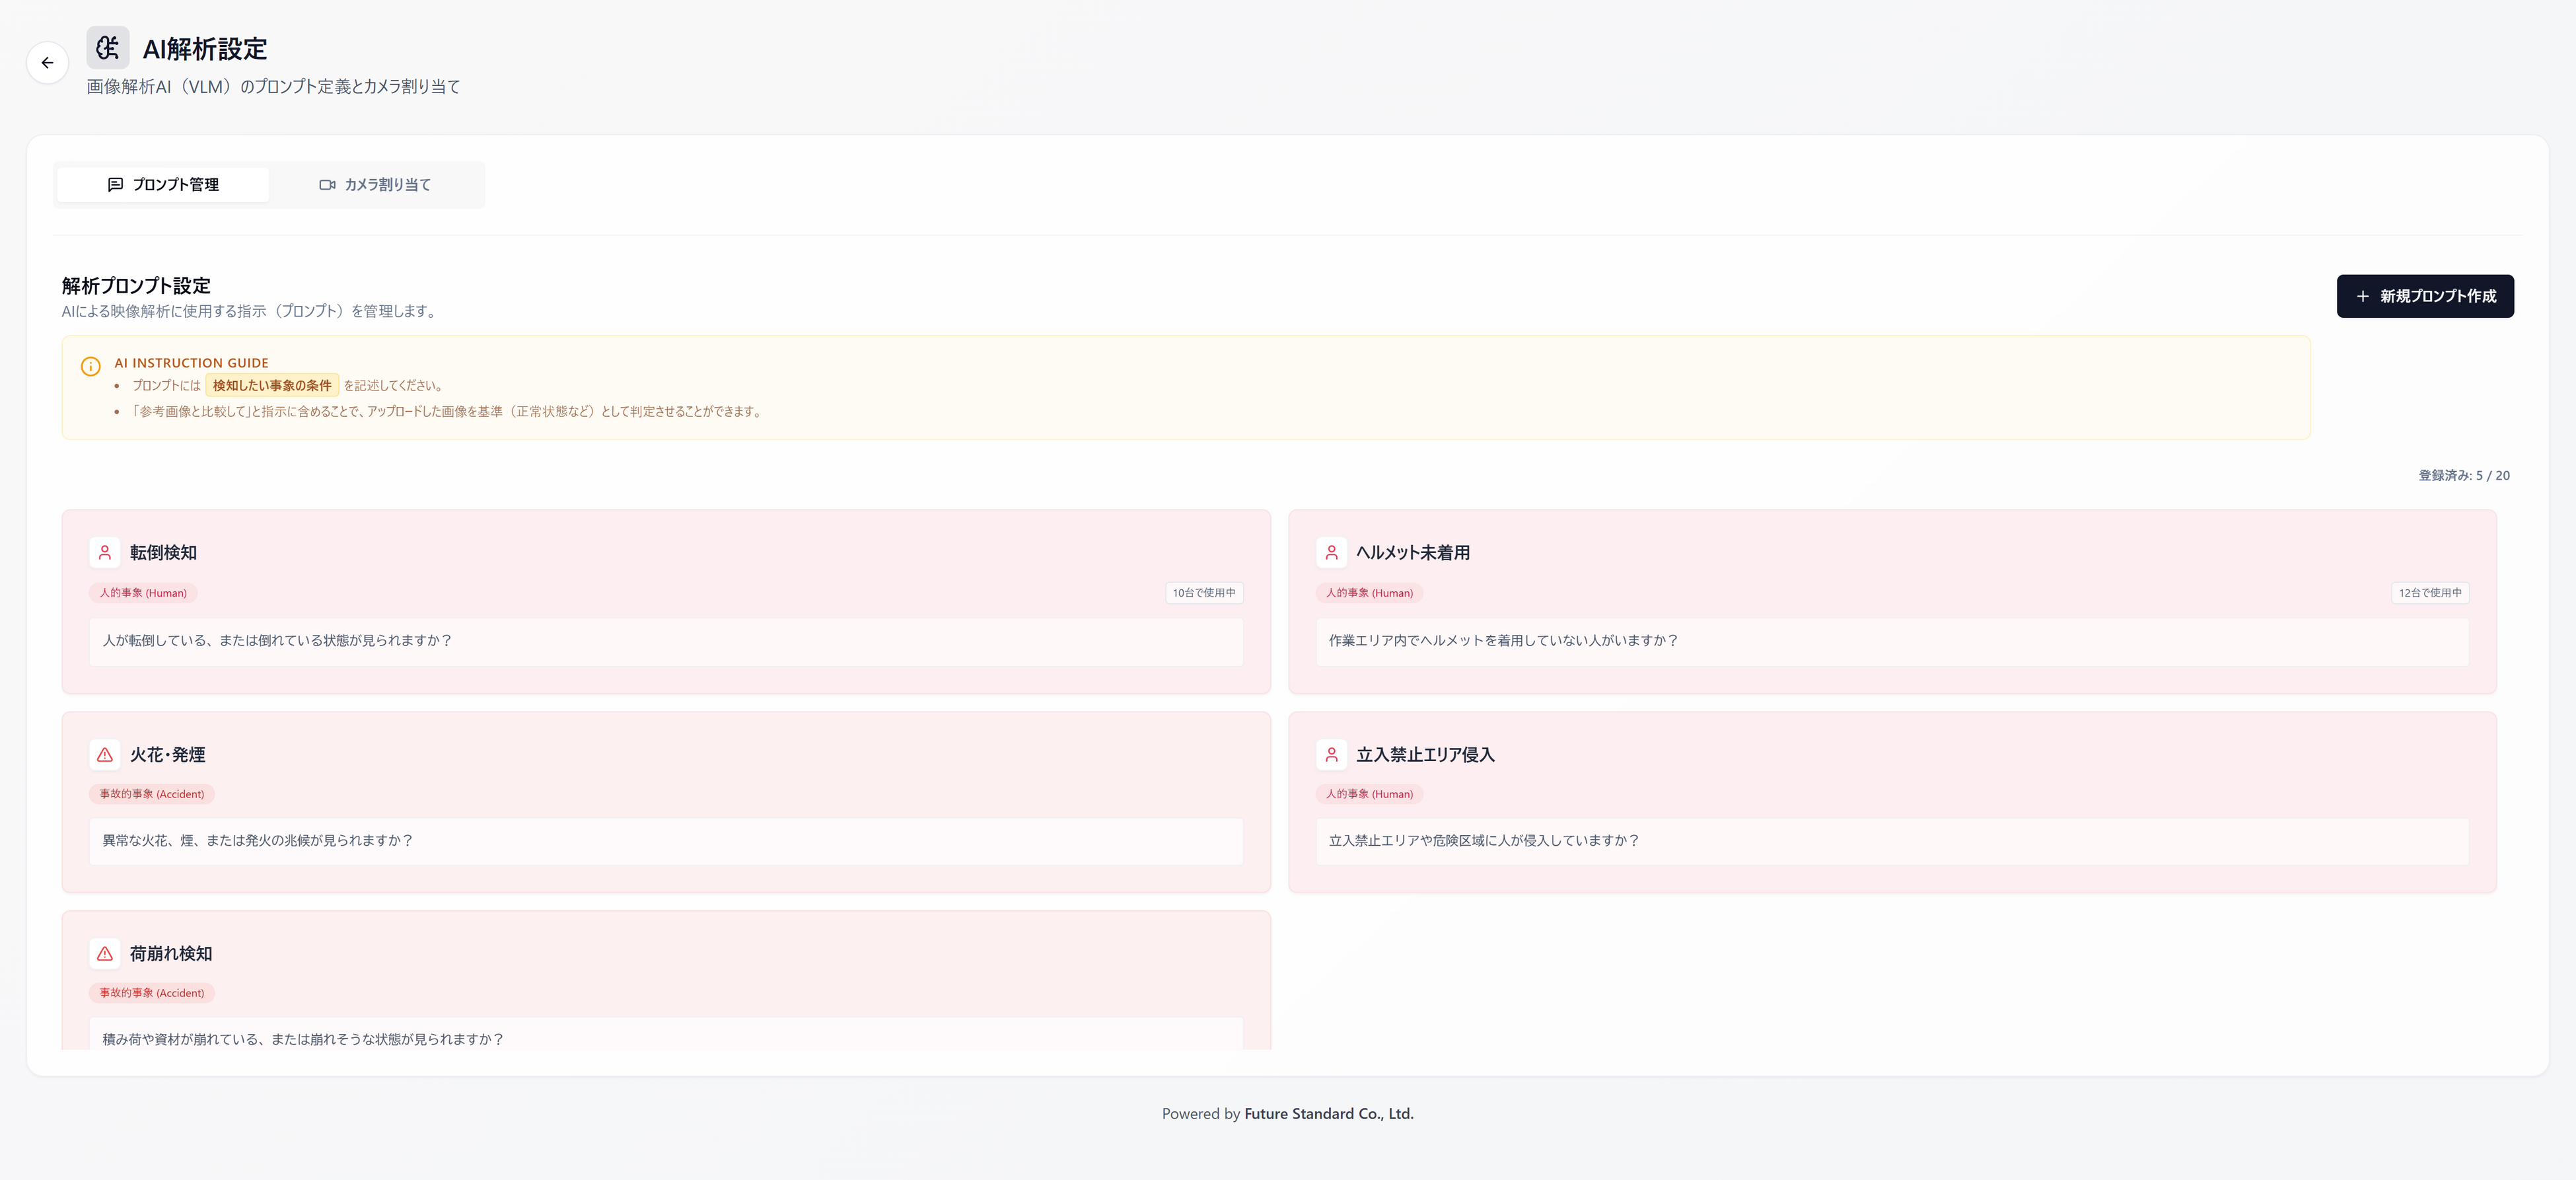Viewport: 2576px width, 1180px height.
Task: Click the ヘルメット未着用 prompt text field
Action: click(x=1891, y=641)
